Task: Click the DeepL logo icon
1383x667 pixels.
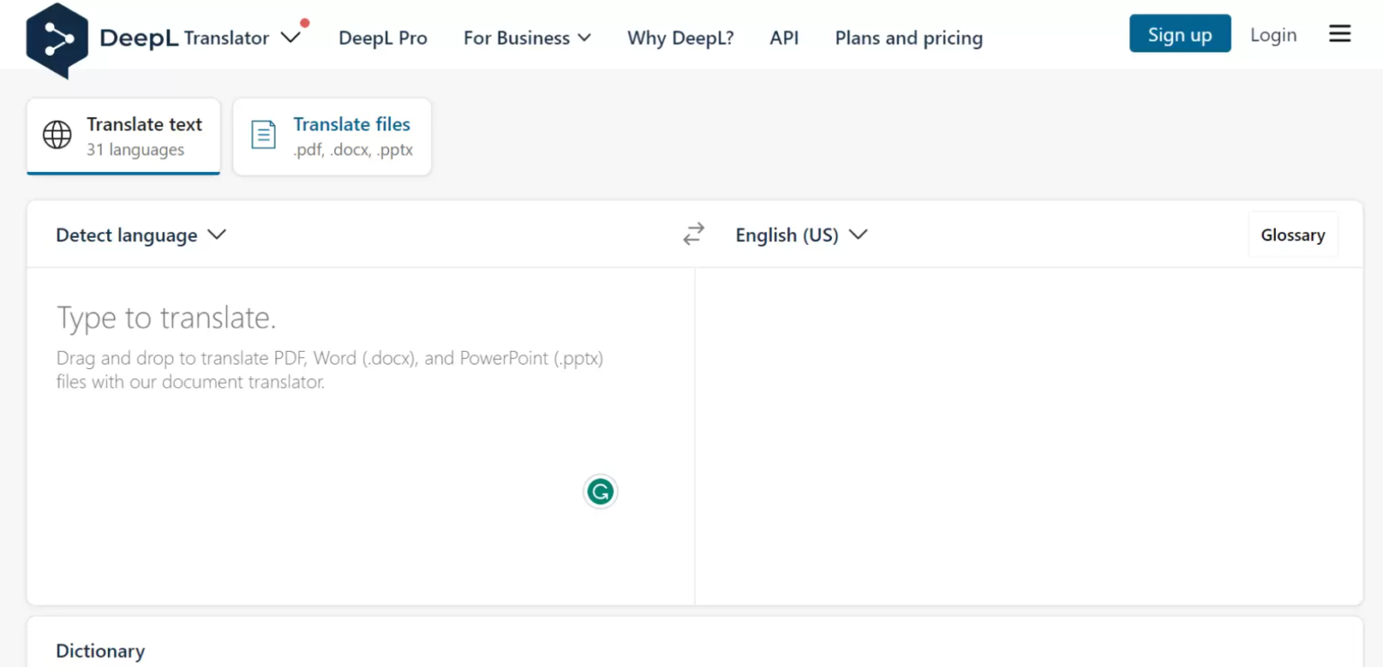Action: (x=58, y=40)
